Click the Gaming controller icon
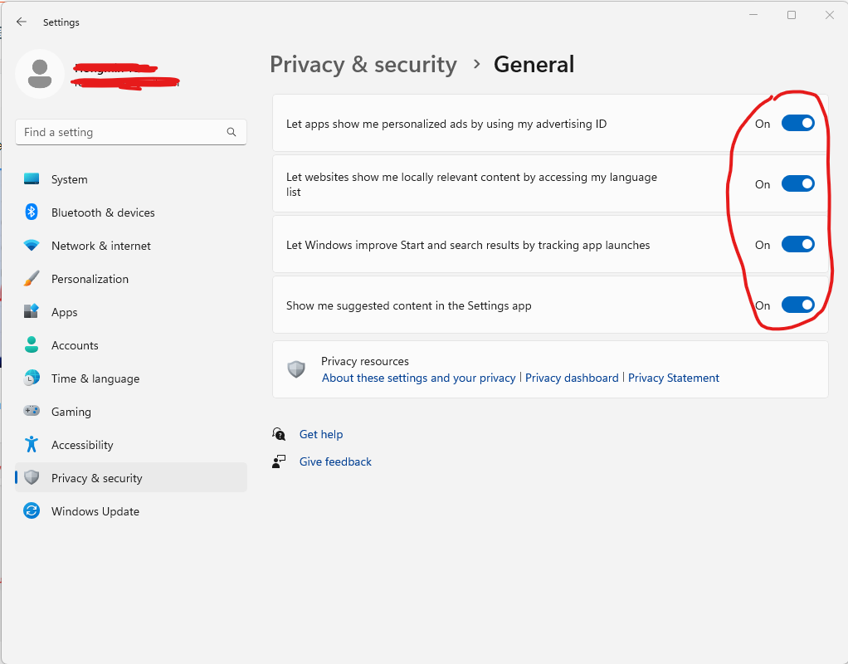Screen dimensions: 848x664 pos(32,411)
